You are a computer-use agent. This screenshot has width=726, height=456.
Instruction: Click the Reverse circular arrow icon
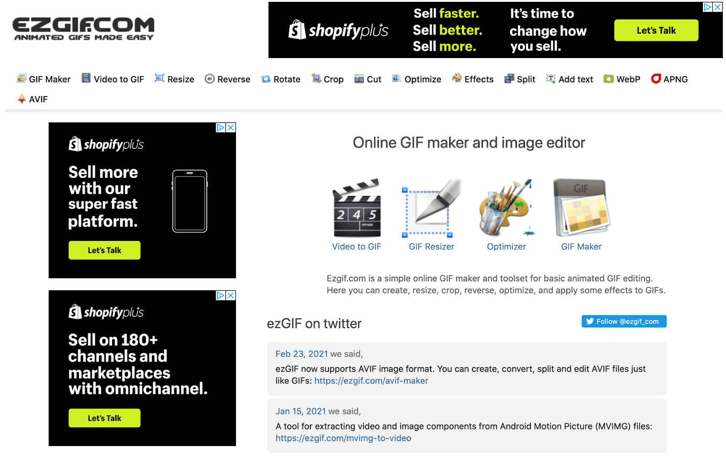pos(209,79)
